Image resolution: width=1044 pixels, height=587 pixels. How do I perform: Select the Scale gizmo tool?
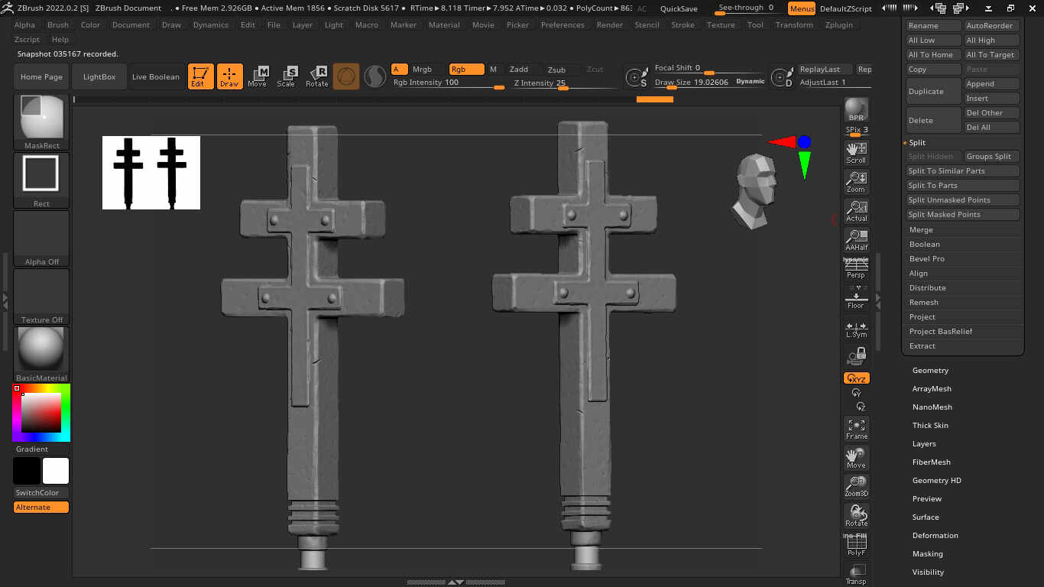coord(287,76)
